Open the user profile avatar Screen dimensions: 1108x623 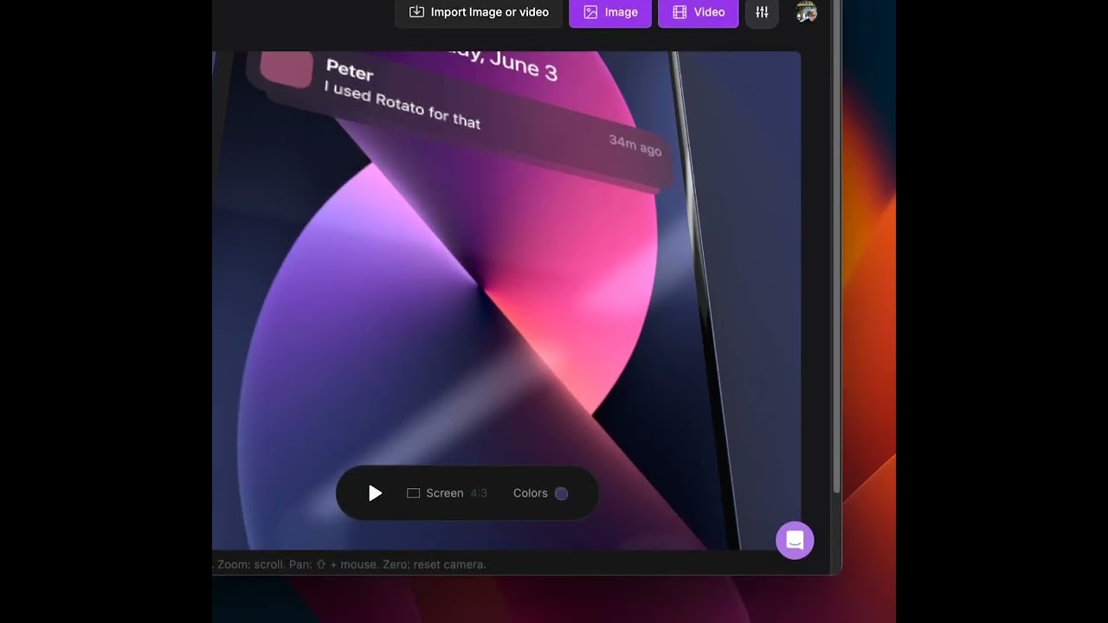coord(807,12)
